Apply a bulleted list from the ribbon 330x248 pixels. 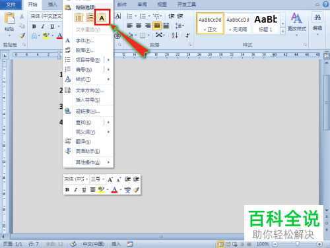(x=130, y=16)
